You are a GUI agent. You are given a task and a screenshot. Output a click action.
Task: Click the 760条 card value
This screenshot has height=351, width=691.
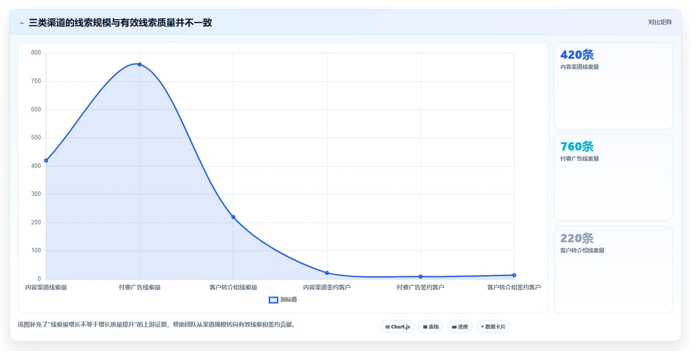point(577,147)
